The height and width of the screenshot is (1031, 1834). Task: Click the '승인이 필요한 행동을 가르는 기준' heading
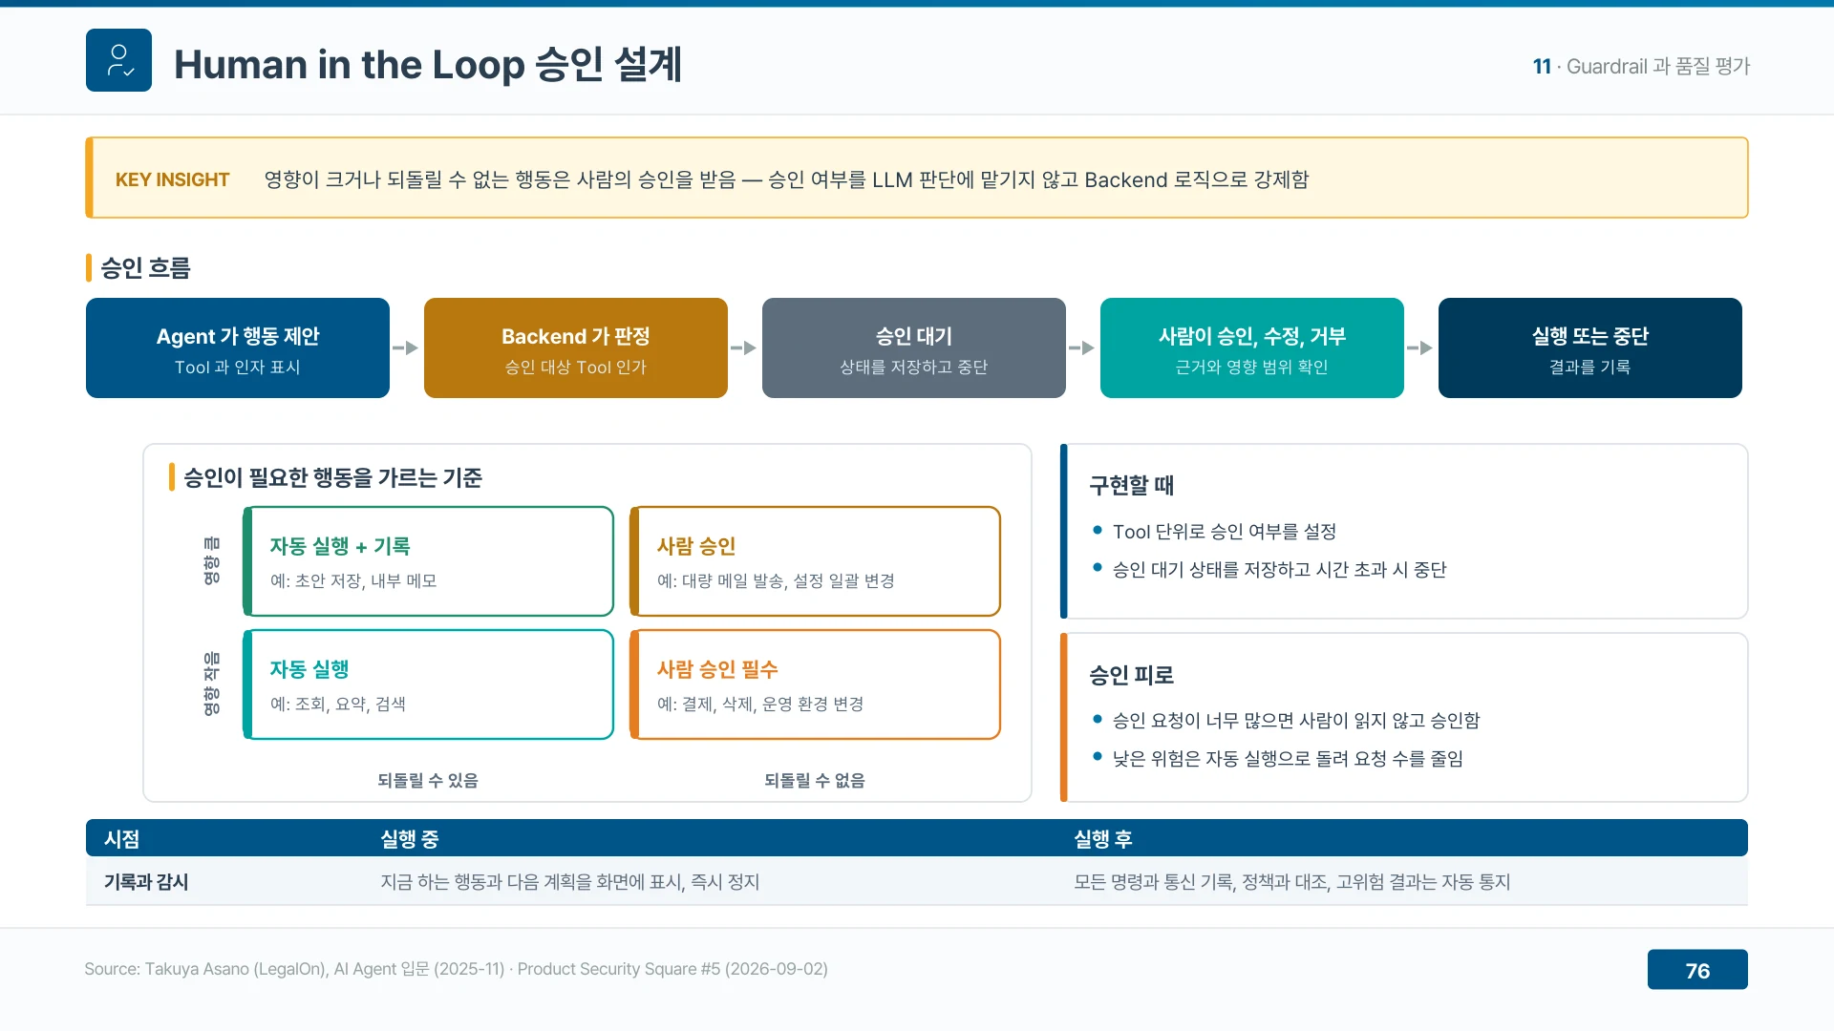click(332, 477)
